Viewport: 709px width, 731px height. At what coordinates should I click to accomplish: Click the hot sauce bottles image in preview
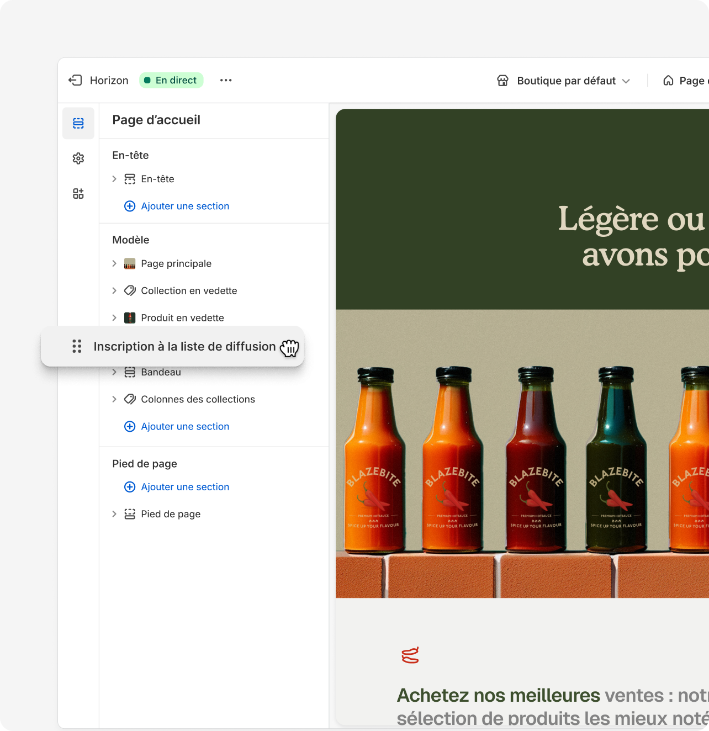(x=522, y=454)
